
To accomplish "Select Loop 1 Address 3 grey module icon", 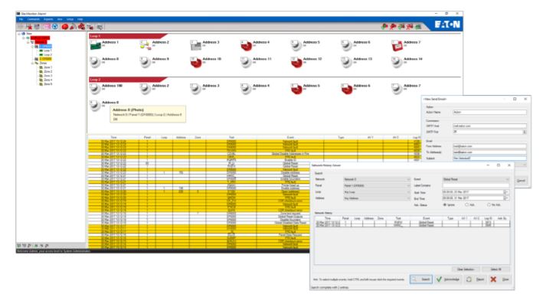I will pos(196,45).
